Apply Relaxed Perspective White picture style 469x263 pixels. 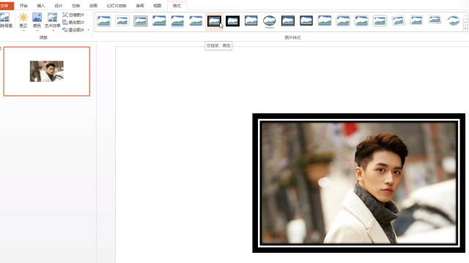click(x=435, y=20)
